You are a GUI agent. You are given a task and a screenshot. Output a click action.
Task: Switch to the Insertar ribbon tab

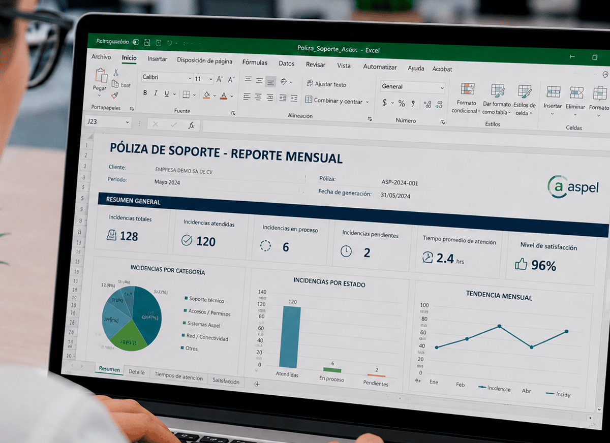click(x=157, y=59)
